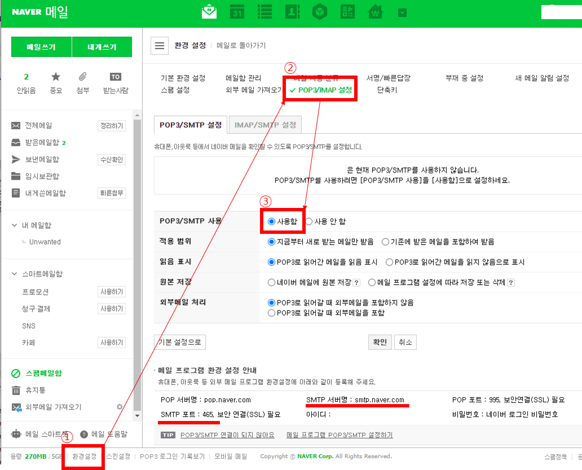Click the sidebar scrollbar down arrow

click(138, 416)
